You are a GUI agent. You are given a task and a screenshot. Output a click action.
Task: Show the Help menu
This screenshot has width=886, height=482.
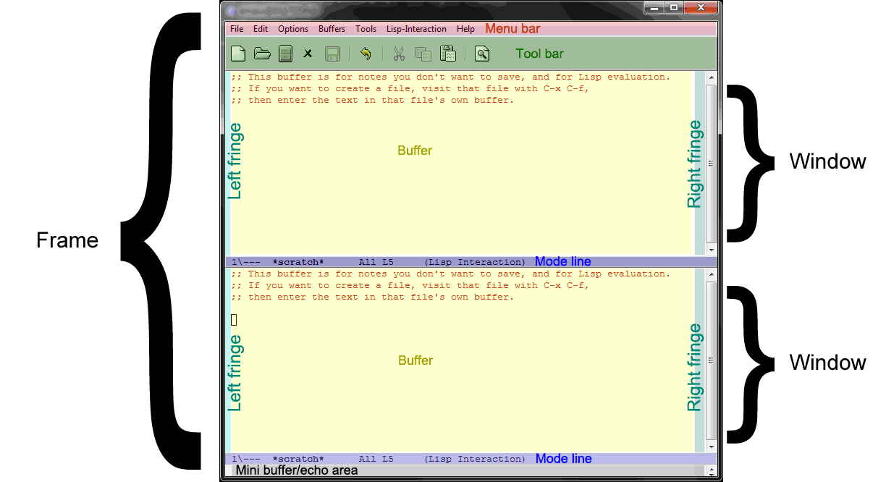466,29
